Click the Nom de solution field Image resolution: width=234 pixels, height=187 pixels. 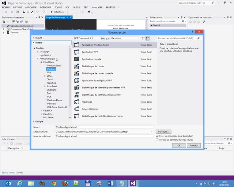pyautogui.click(x=104, y=136)
